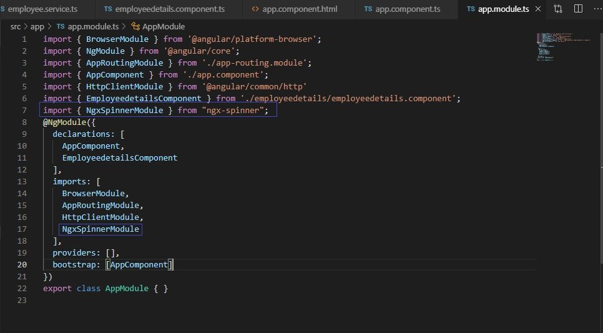Click 'HttpClientModule' on line 16
The image size is (603, 333).
click(100, 217)
